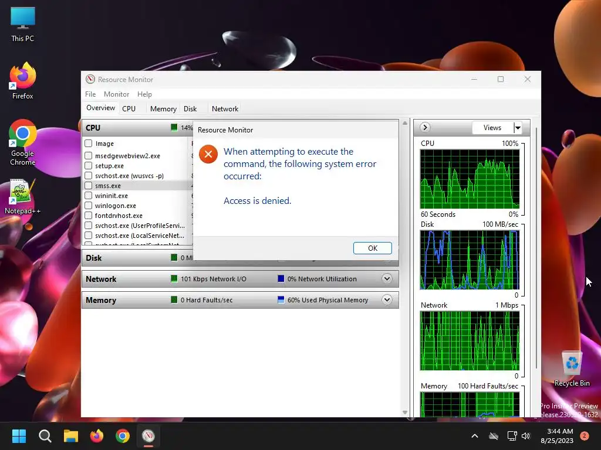This screenshot has height=450, width=601.
Task: Select This PC desktop icon
Action: 23,25
